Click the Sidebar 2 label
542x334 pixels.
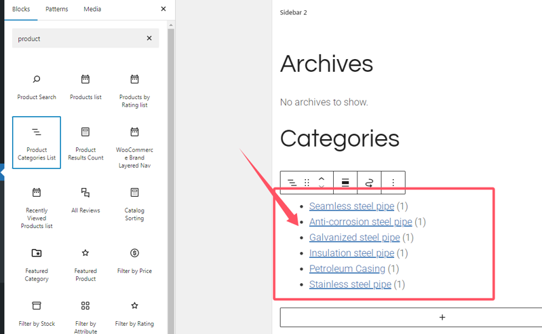[294, 12]
